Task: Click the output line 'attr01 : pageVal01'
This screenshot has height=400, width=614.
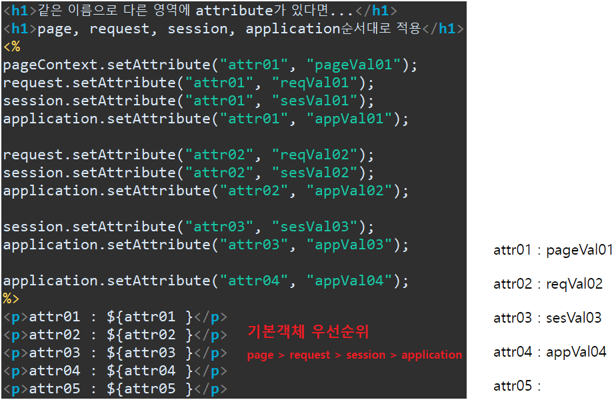Action: (553, 250)
